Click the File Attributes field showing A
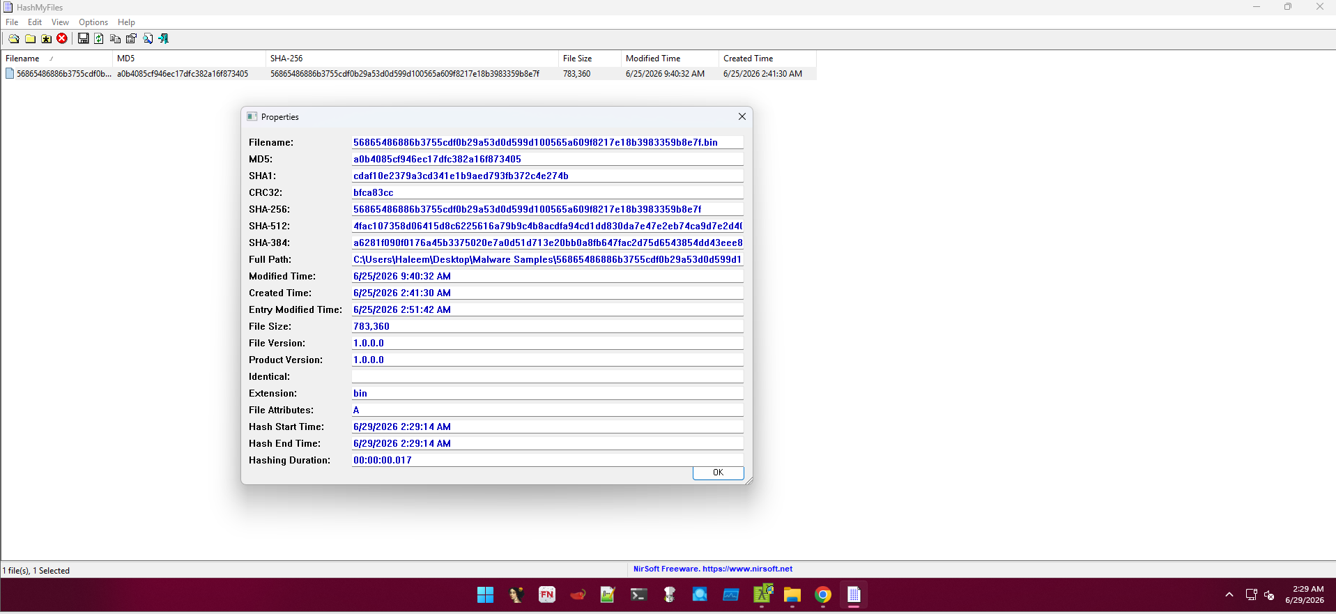Screen dimensions: 1336x614 click(547, 410)
